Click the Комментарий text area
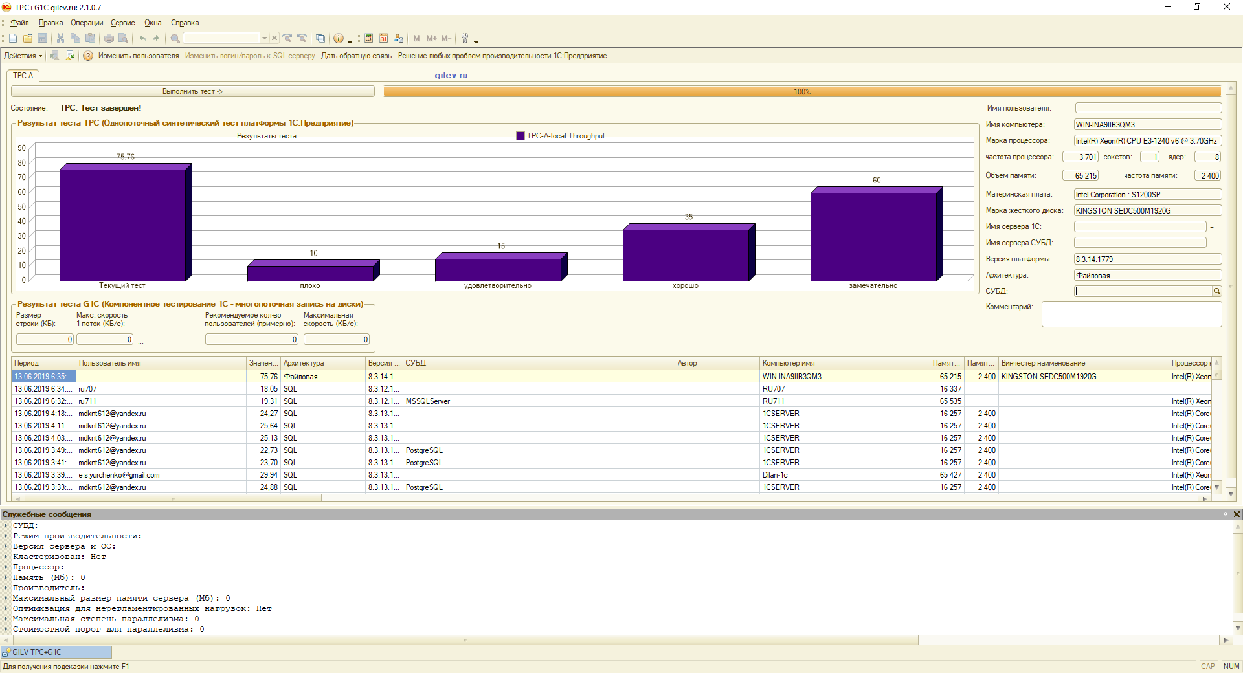 (x=1132, y=314)
